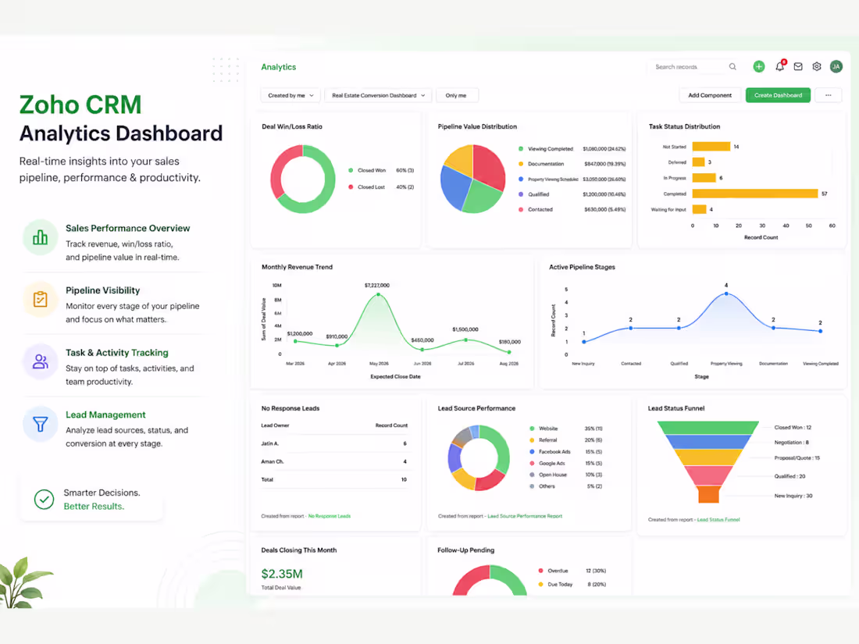This screenshot has height=644, width=859.
Task: Click the In Progress bar in Task Status
Action: pyautogui.click(x=704, y=177)
